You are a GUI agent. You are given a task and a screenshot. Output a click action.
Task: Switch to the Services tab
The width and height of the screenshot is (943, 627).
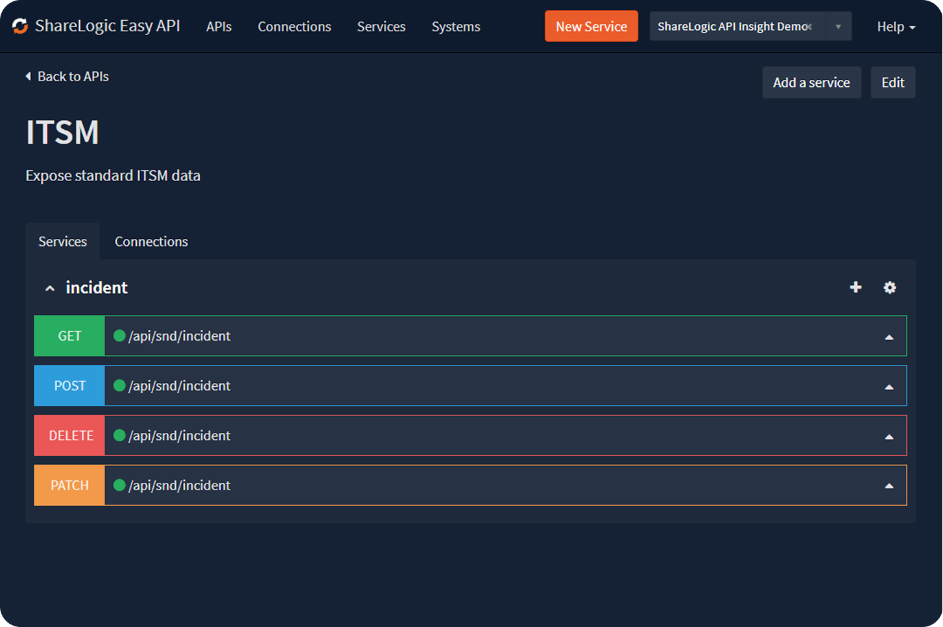pos(62,241)
